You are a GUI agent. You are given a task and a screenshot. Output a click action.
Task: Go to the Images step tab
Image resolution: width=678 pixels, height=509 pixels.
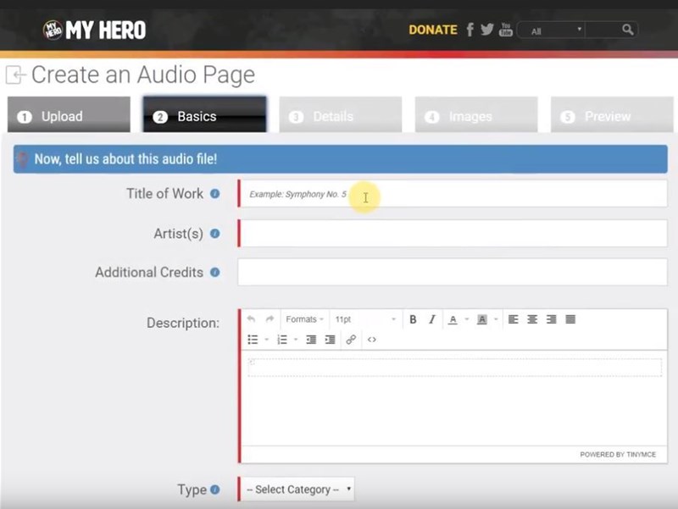(x=476, y=114)
